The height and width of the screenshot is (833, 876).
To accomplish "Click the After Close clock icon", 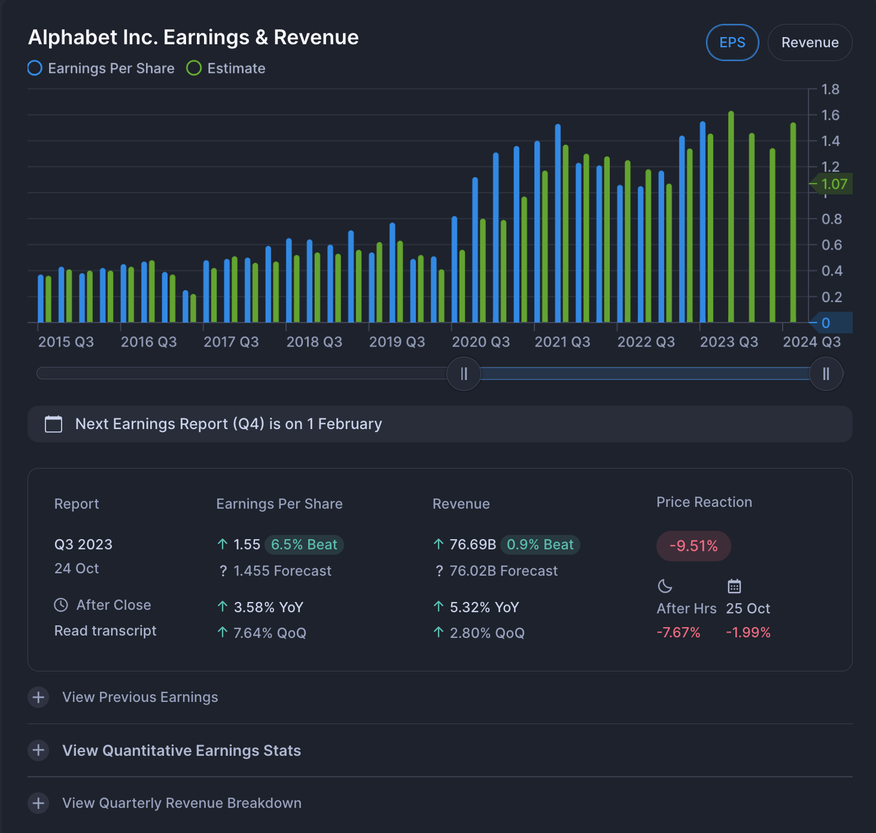I will pos(61,605).
